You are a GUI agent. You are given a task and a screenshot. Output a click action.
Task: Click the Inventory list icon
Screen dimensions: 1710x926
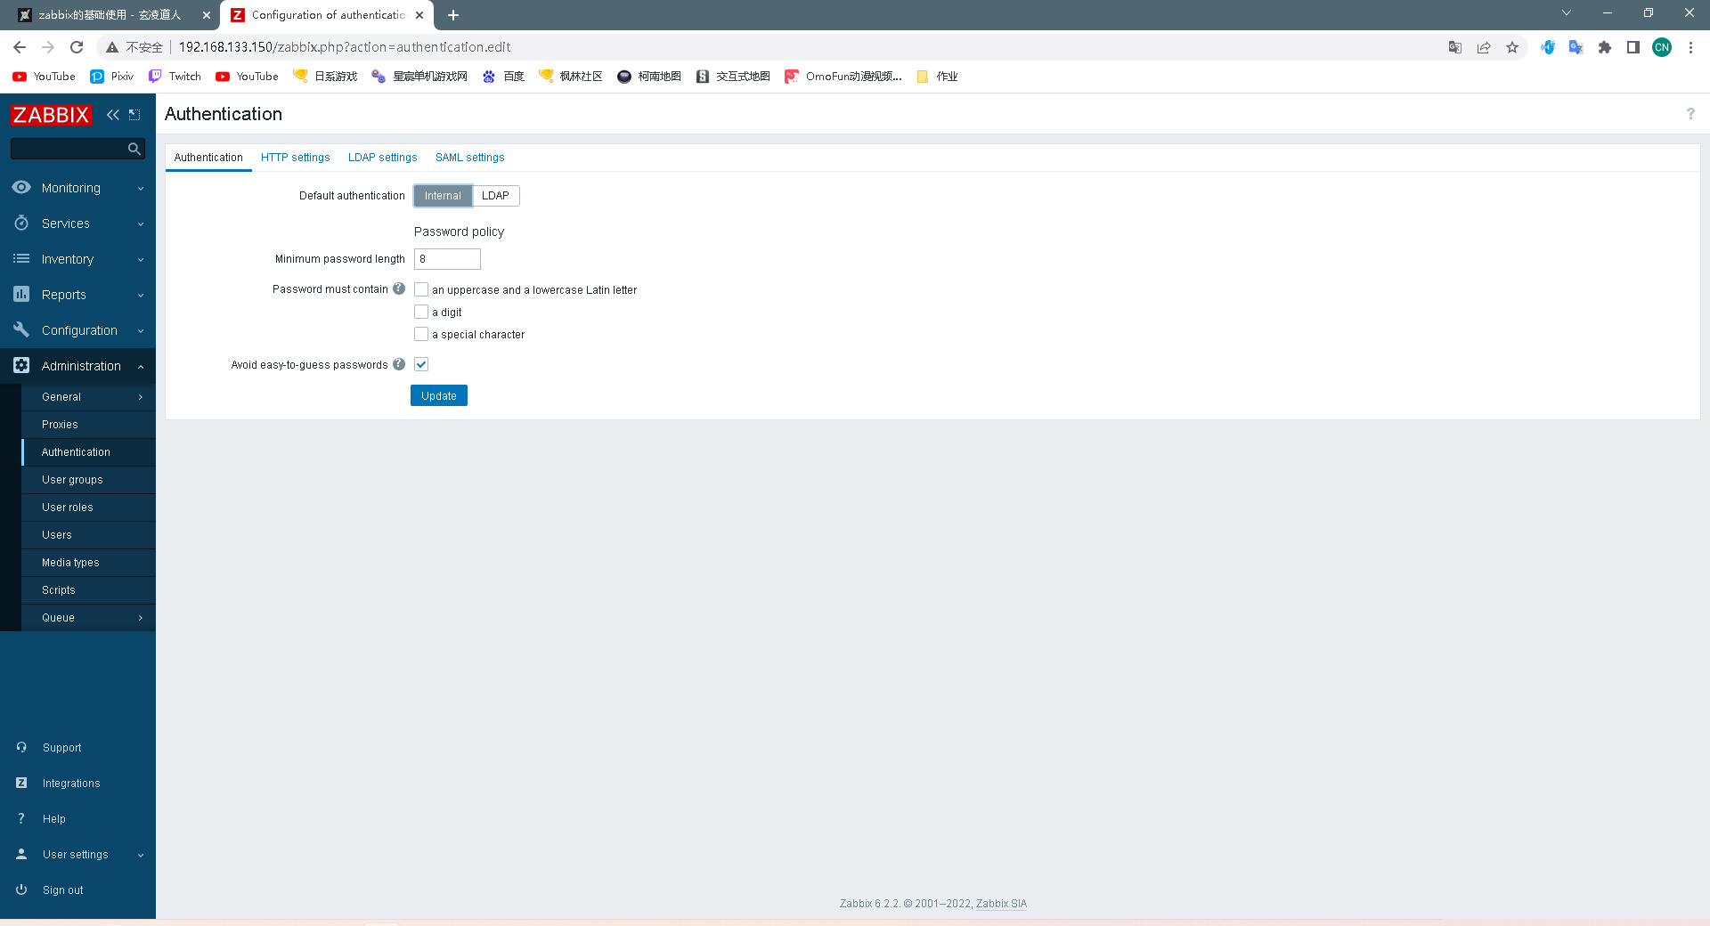point(21,258)
